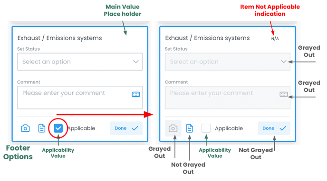This screenshot has width=327, height=181.
Task: Open document icon in right card footer
Action: point(189,128)
